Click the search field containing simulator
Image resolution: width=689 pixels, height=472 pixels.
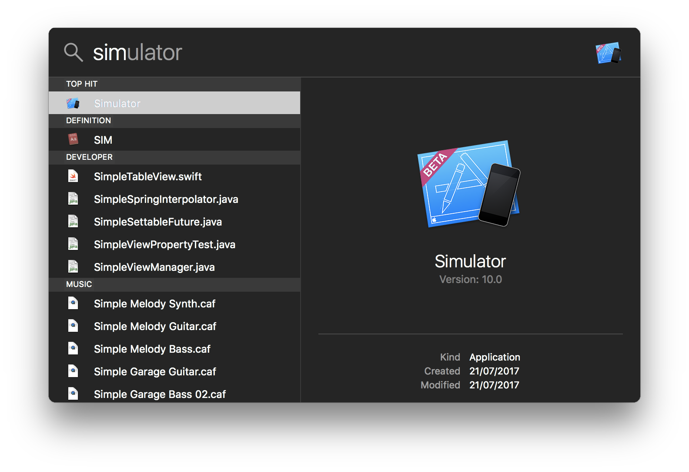pos(339,53)
